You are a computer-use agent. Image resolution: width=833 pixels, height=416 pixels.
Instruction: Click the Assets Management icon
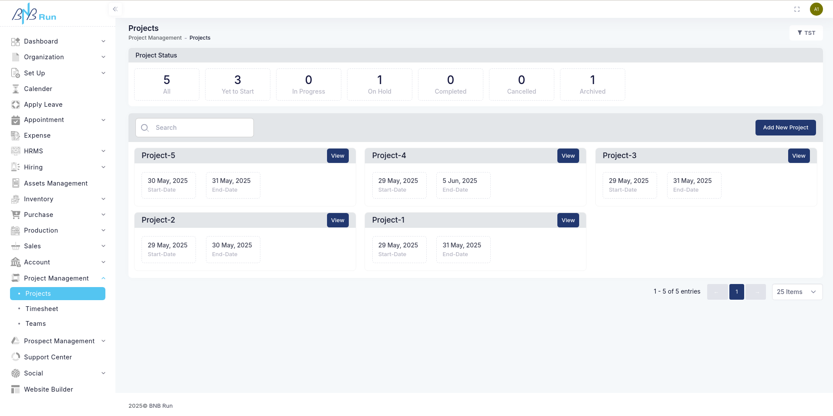[16, 183]
